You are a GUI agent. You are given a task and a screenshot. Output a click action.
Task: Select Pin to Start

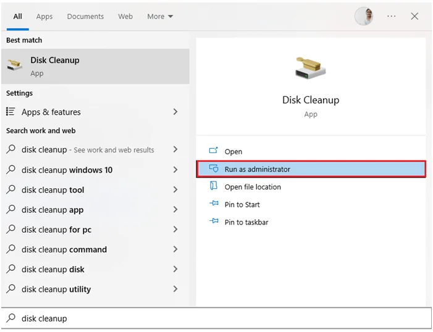coord(311,204)
